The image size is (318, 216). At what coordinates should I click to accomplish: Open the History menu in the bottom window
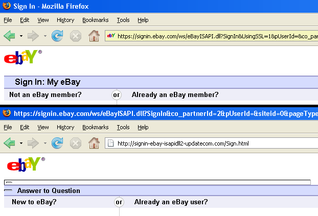(x=65, y=127)
